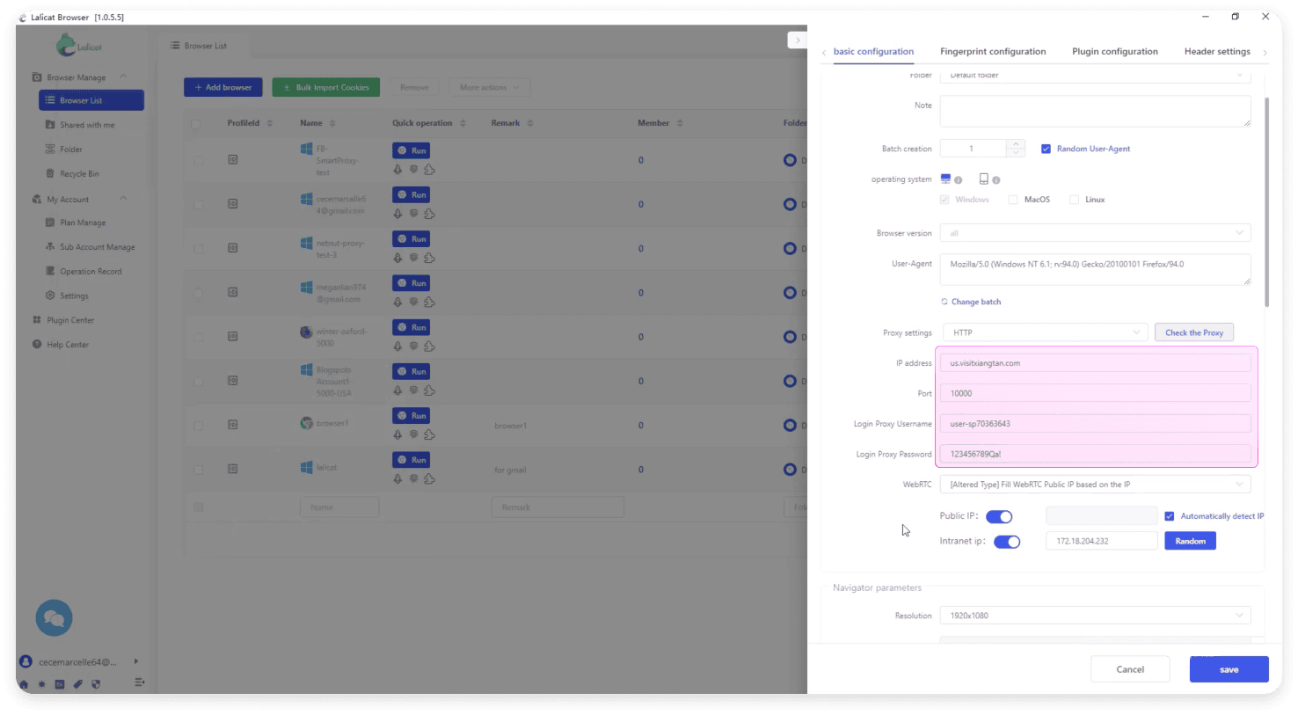Click ID icon in FB-SmartProxy-test row
The image size is (1298, 715).
232,160
